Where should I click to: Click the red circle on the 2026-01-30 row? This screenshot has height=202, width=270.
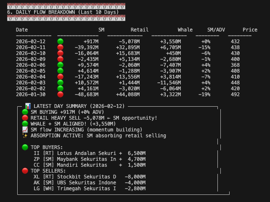pyautogui.click(x=60, y=94)
